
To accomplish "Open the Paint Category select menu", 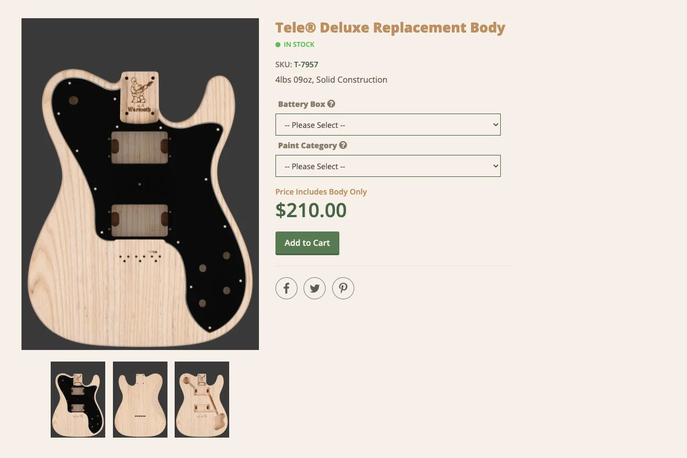I will click(388, 166).
